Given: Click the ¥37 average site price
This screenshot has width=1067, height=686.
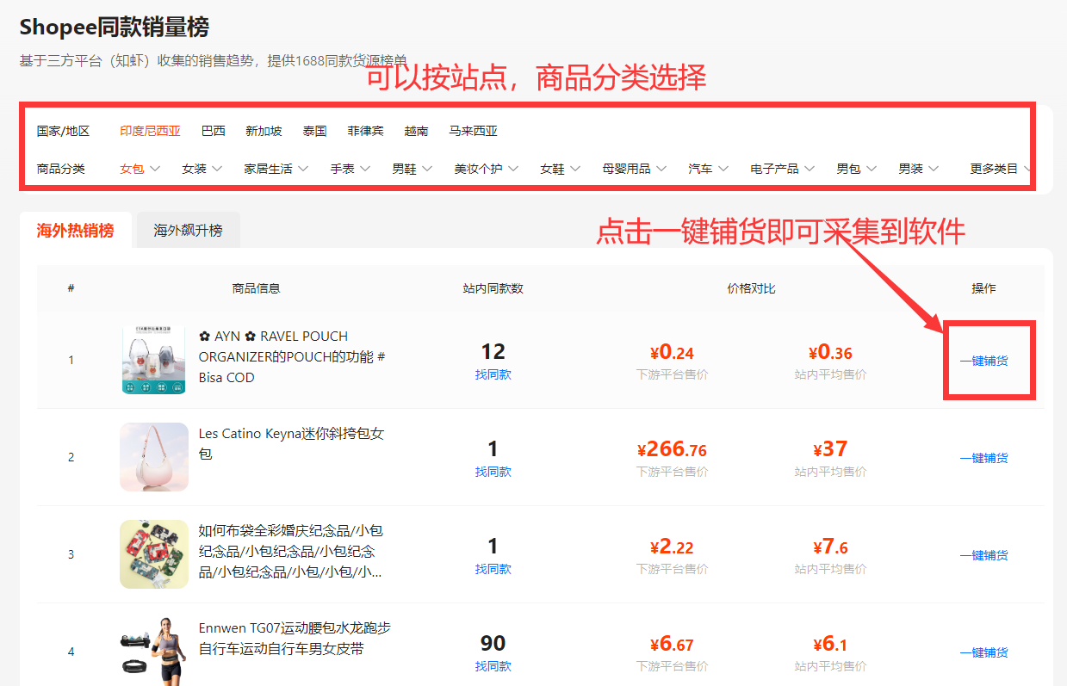Looking at the screenshot, I should pyautogui.click(x=830, y=449).
